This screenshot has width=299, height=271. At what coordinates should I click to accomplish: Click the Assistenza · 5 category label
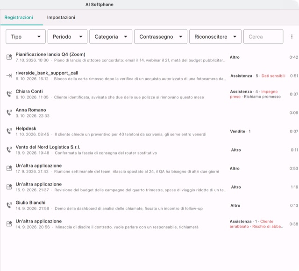click(244, 76)
